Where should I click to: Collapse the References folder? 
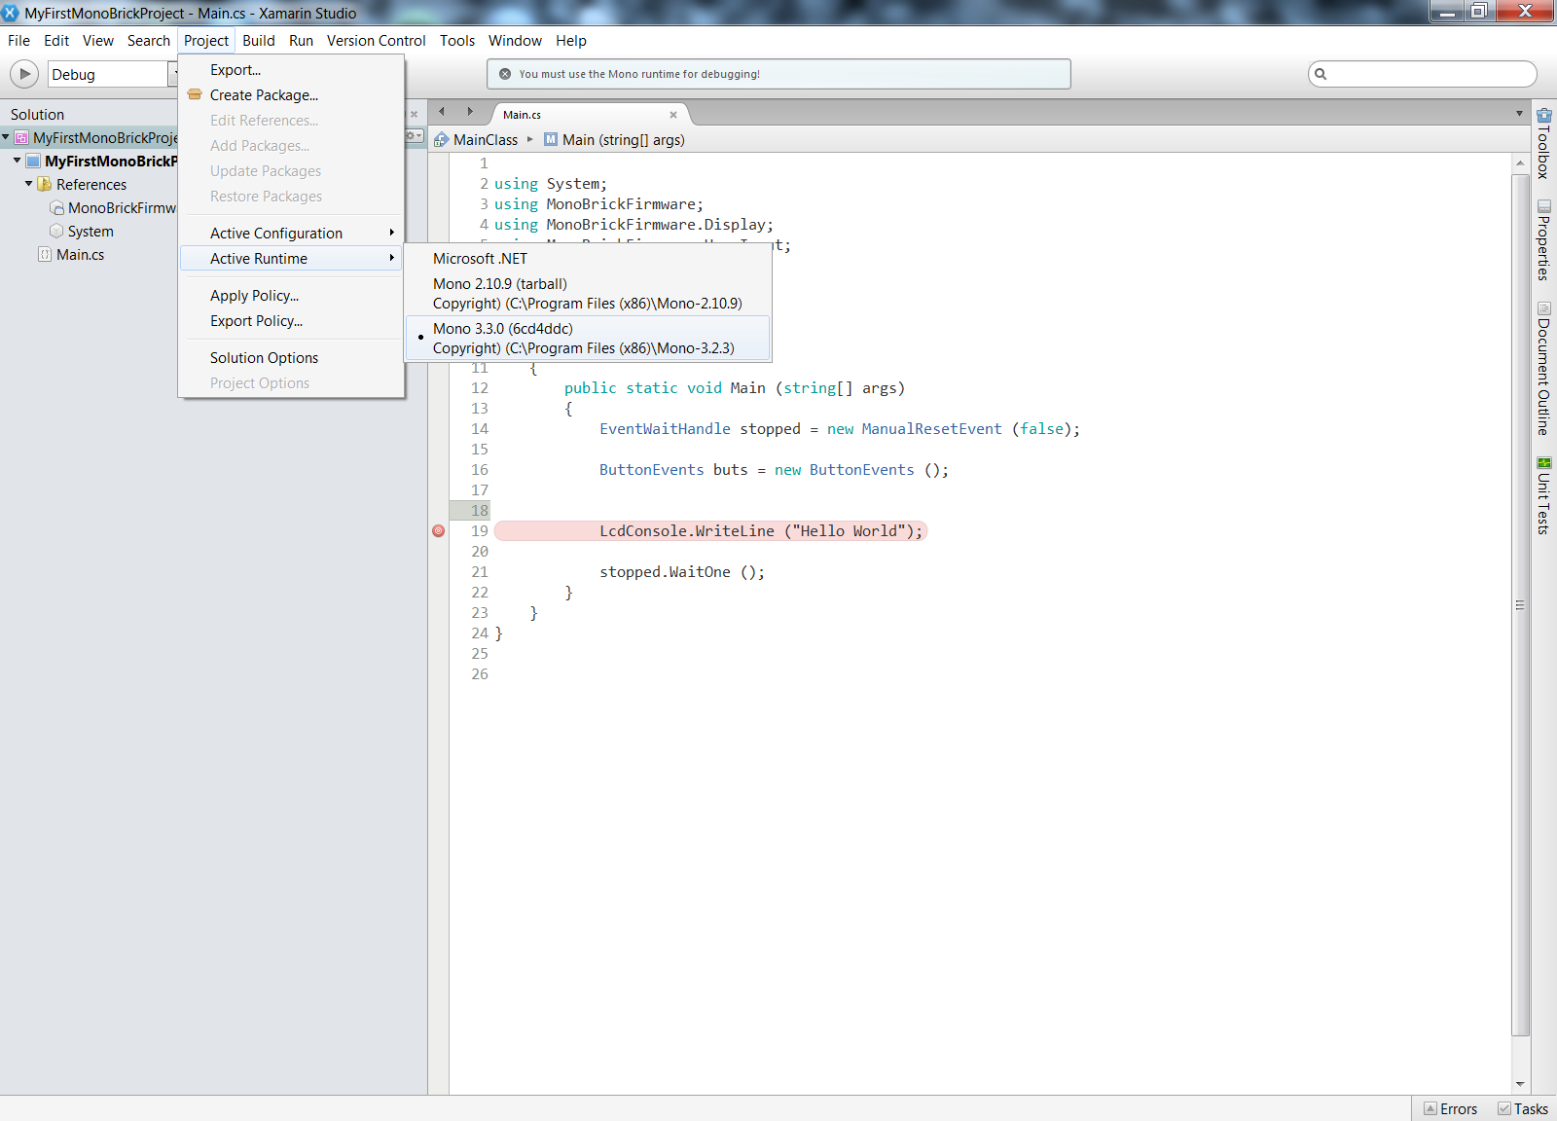[29, 184]
